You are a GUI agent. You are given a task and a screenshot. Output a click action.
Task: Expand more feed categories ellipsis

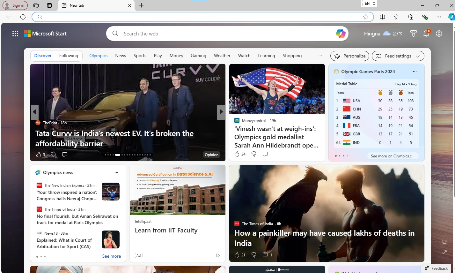tap(320, 56)
